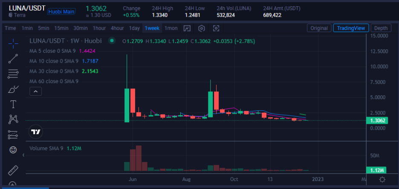
Task: Open the forecast and measurement tools
Action: [13, 135]
